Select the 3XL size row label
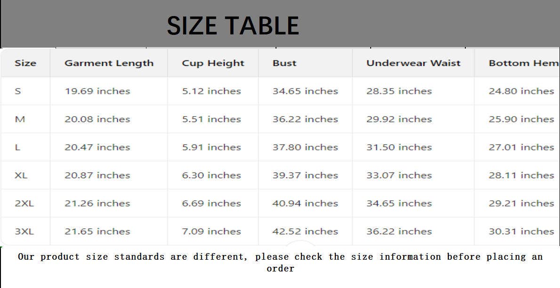This screenshot has width=560, height=288. [x=24, y=231]
